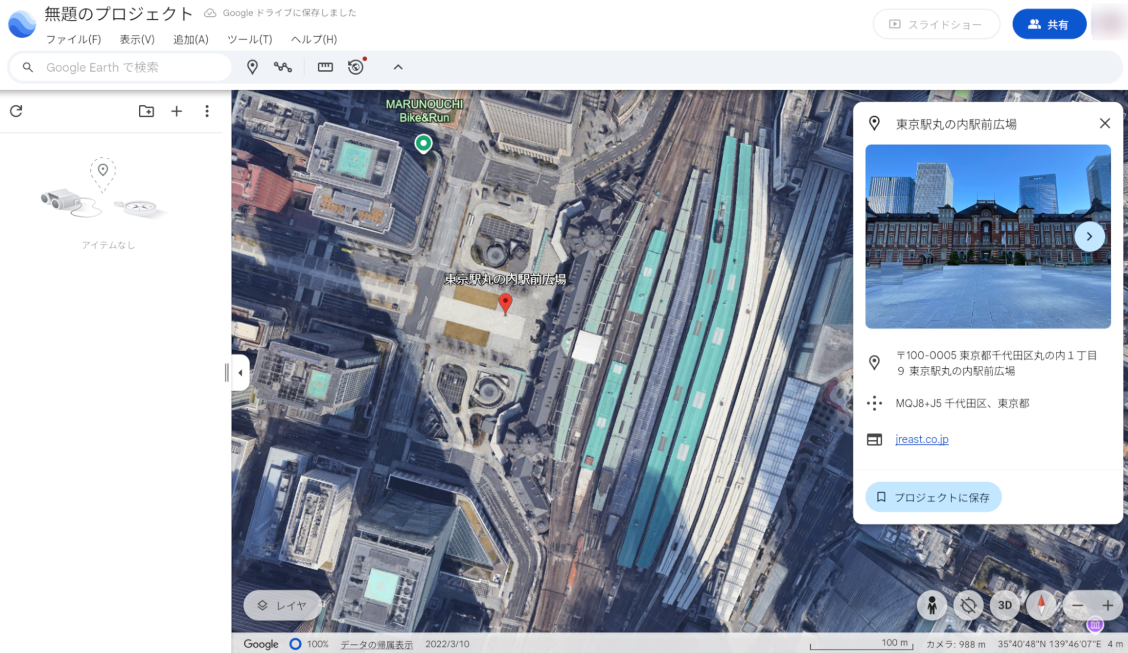This screenshot has height=653, width=1128.
Task: Select the draw path or polygon tool
Action: 283,67
